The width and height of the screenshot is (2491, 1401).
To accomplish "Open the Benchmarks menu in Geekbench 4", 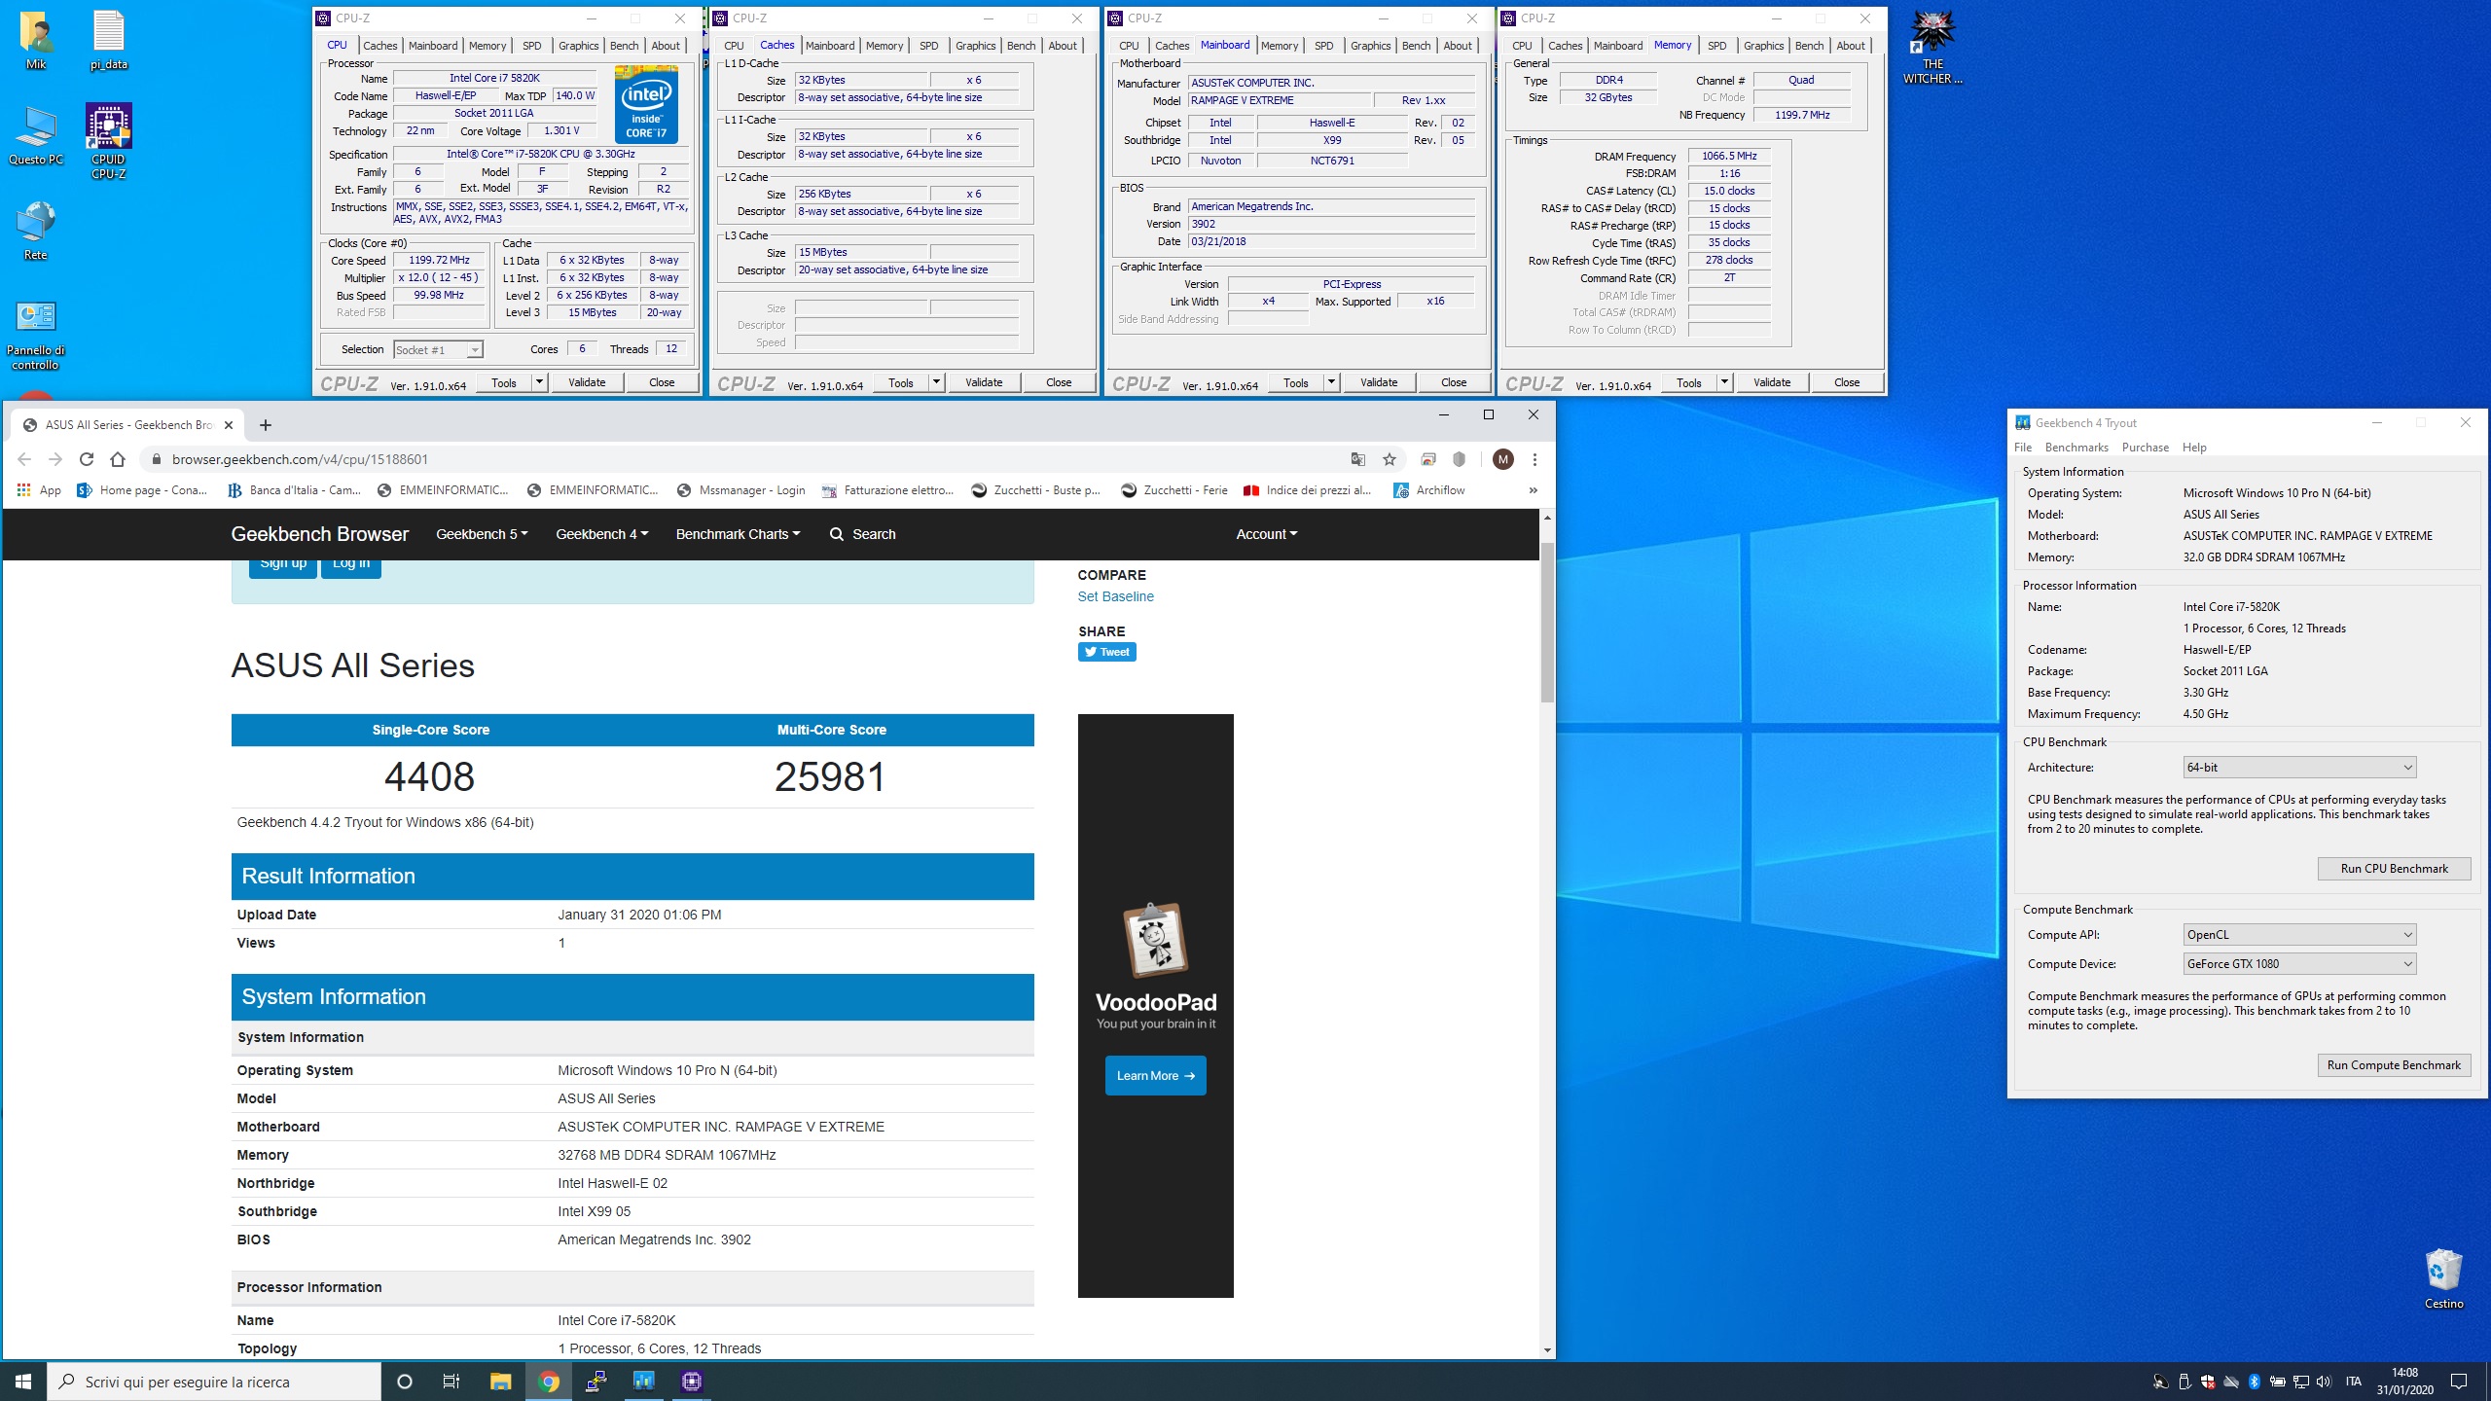I will coord(2076,448).
